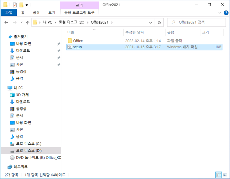
Task: Open 다운로드 under 내 PC
Action: 23,102
